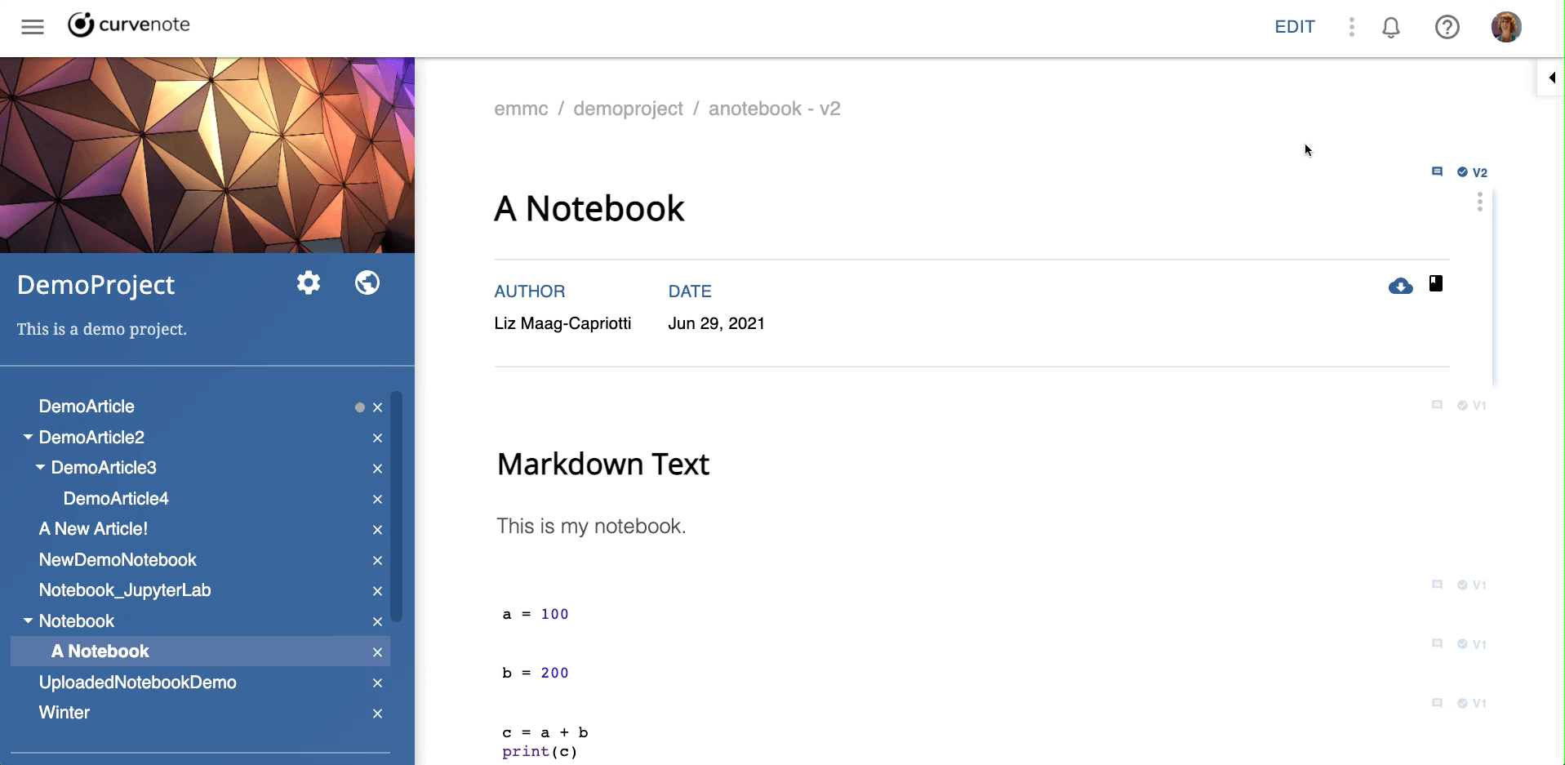Click the cloud download icon
Image resolution: width=1565 pixels, height=765 pixels.
1400,286
